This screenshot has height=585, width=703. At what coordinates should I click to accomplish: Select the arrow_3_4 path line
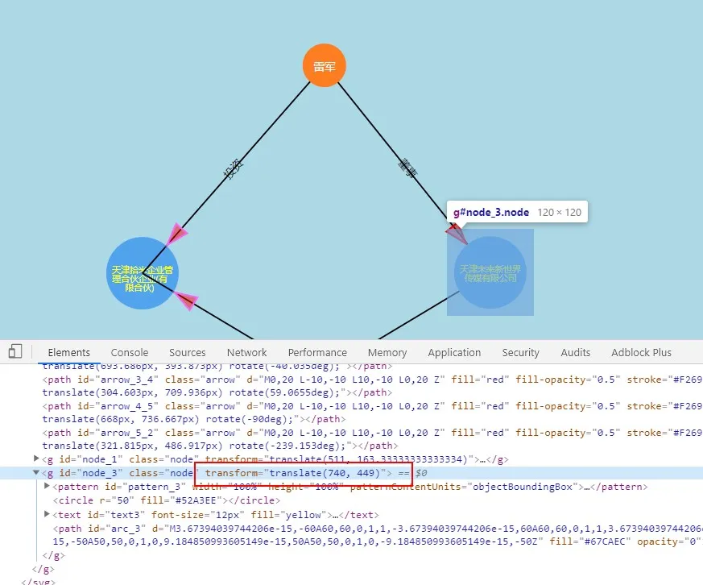pyautogui.click(x=372, y=386)
